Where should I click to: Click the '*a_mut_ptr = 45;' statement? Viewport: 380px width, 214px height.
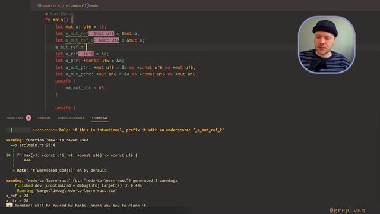click(x=85, y=88)
